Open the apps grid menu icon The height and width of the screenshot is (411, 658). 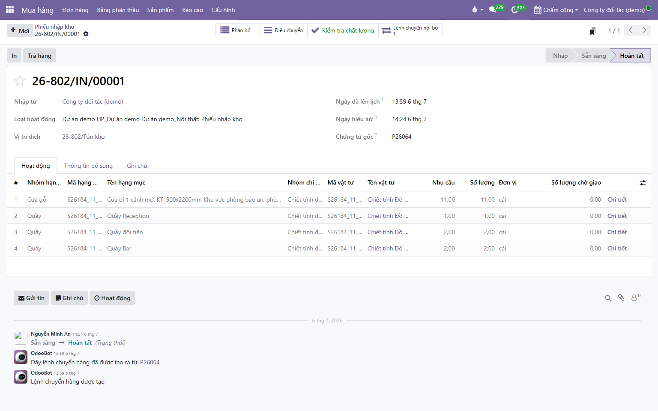(x=10, y=9)
